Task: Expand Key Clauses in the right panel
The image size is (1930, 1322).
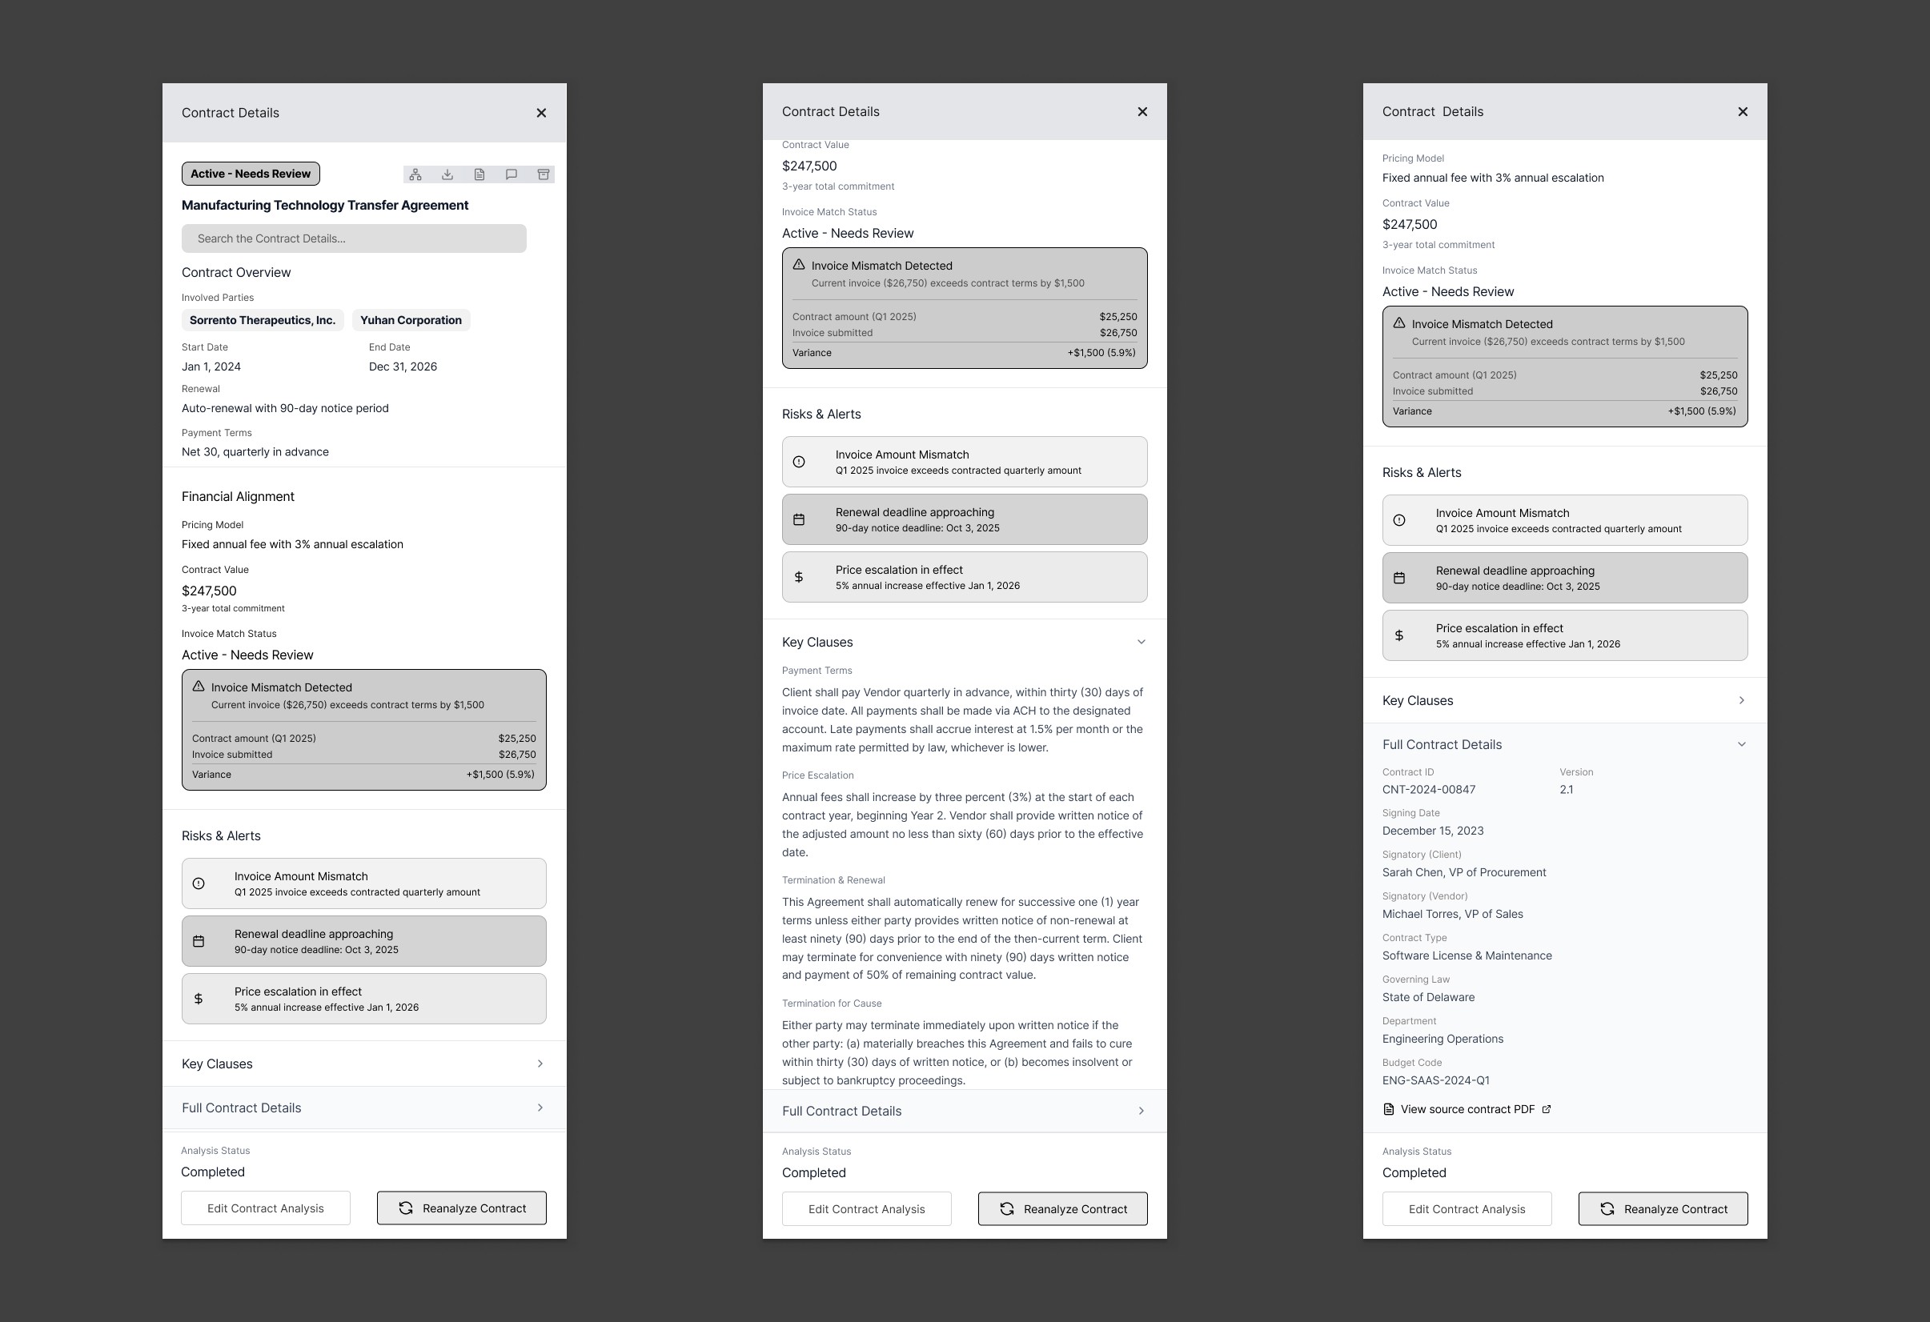Action: click(x=1742, y=701)
